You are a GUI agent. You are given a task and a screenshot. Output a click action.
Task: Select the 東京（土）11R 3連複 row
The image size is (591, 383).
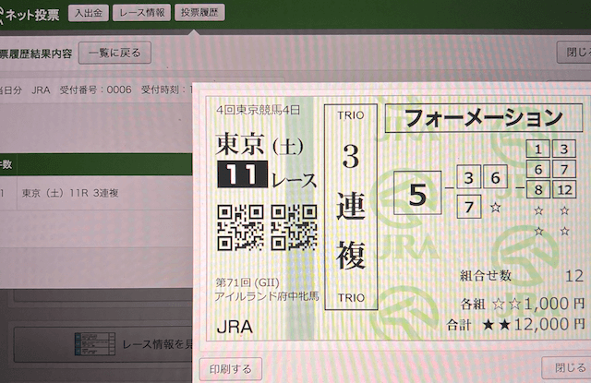tap(96, 193)
